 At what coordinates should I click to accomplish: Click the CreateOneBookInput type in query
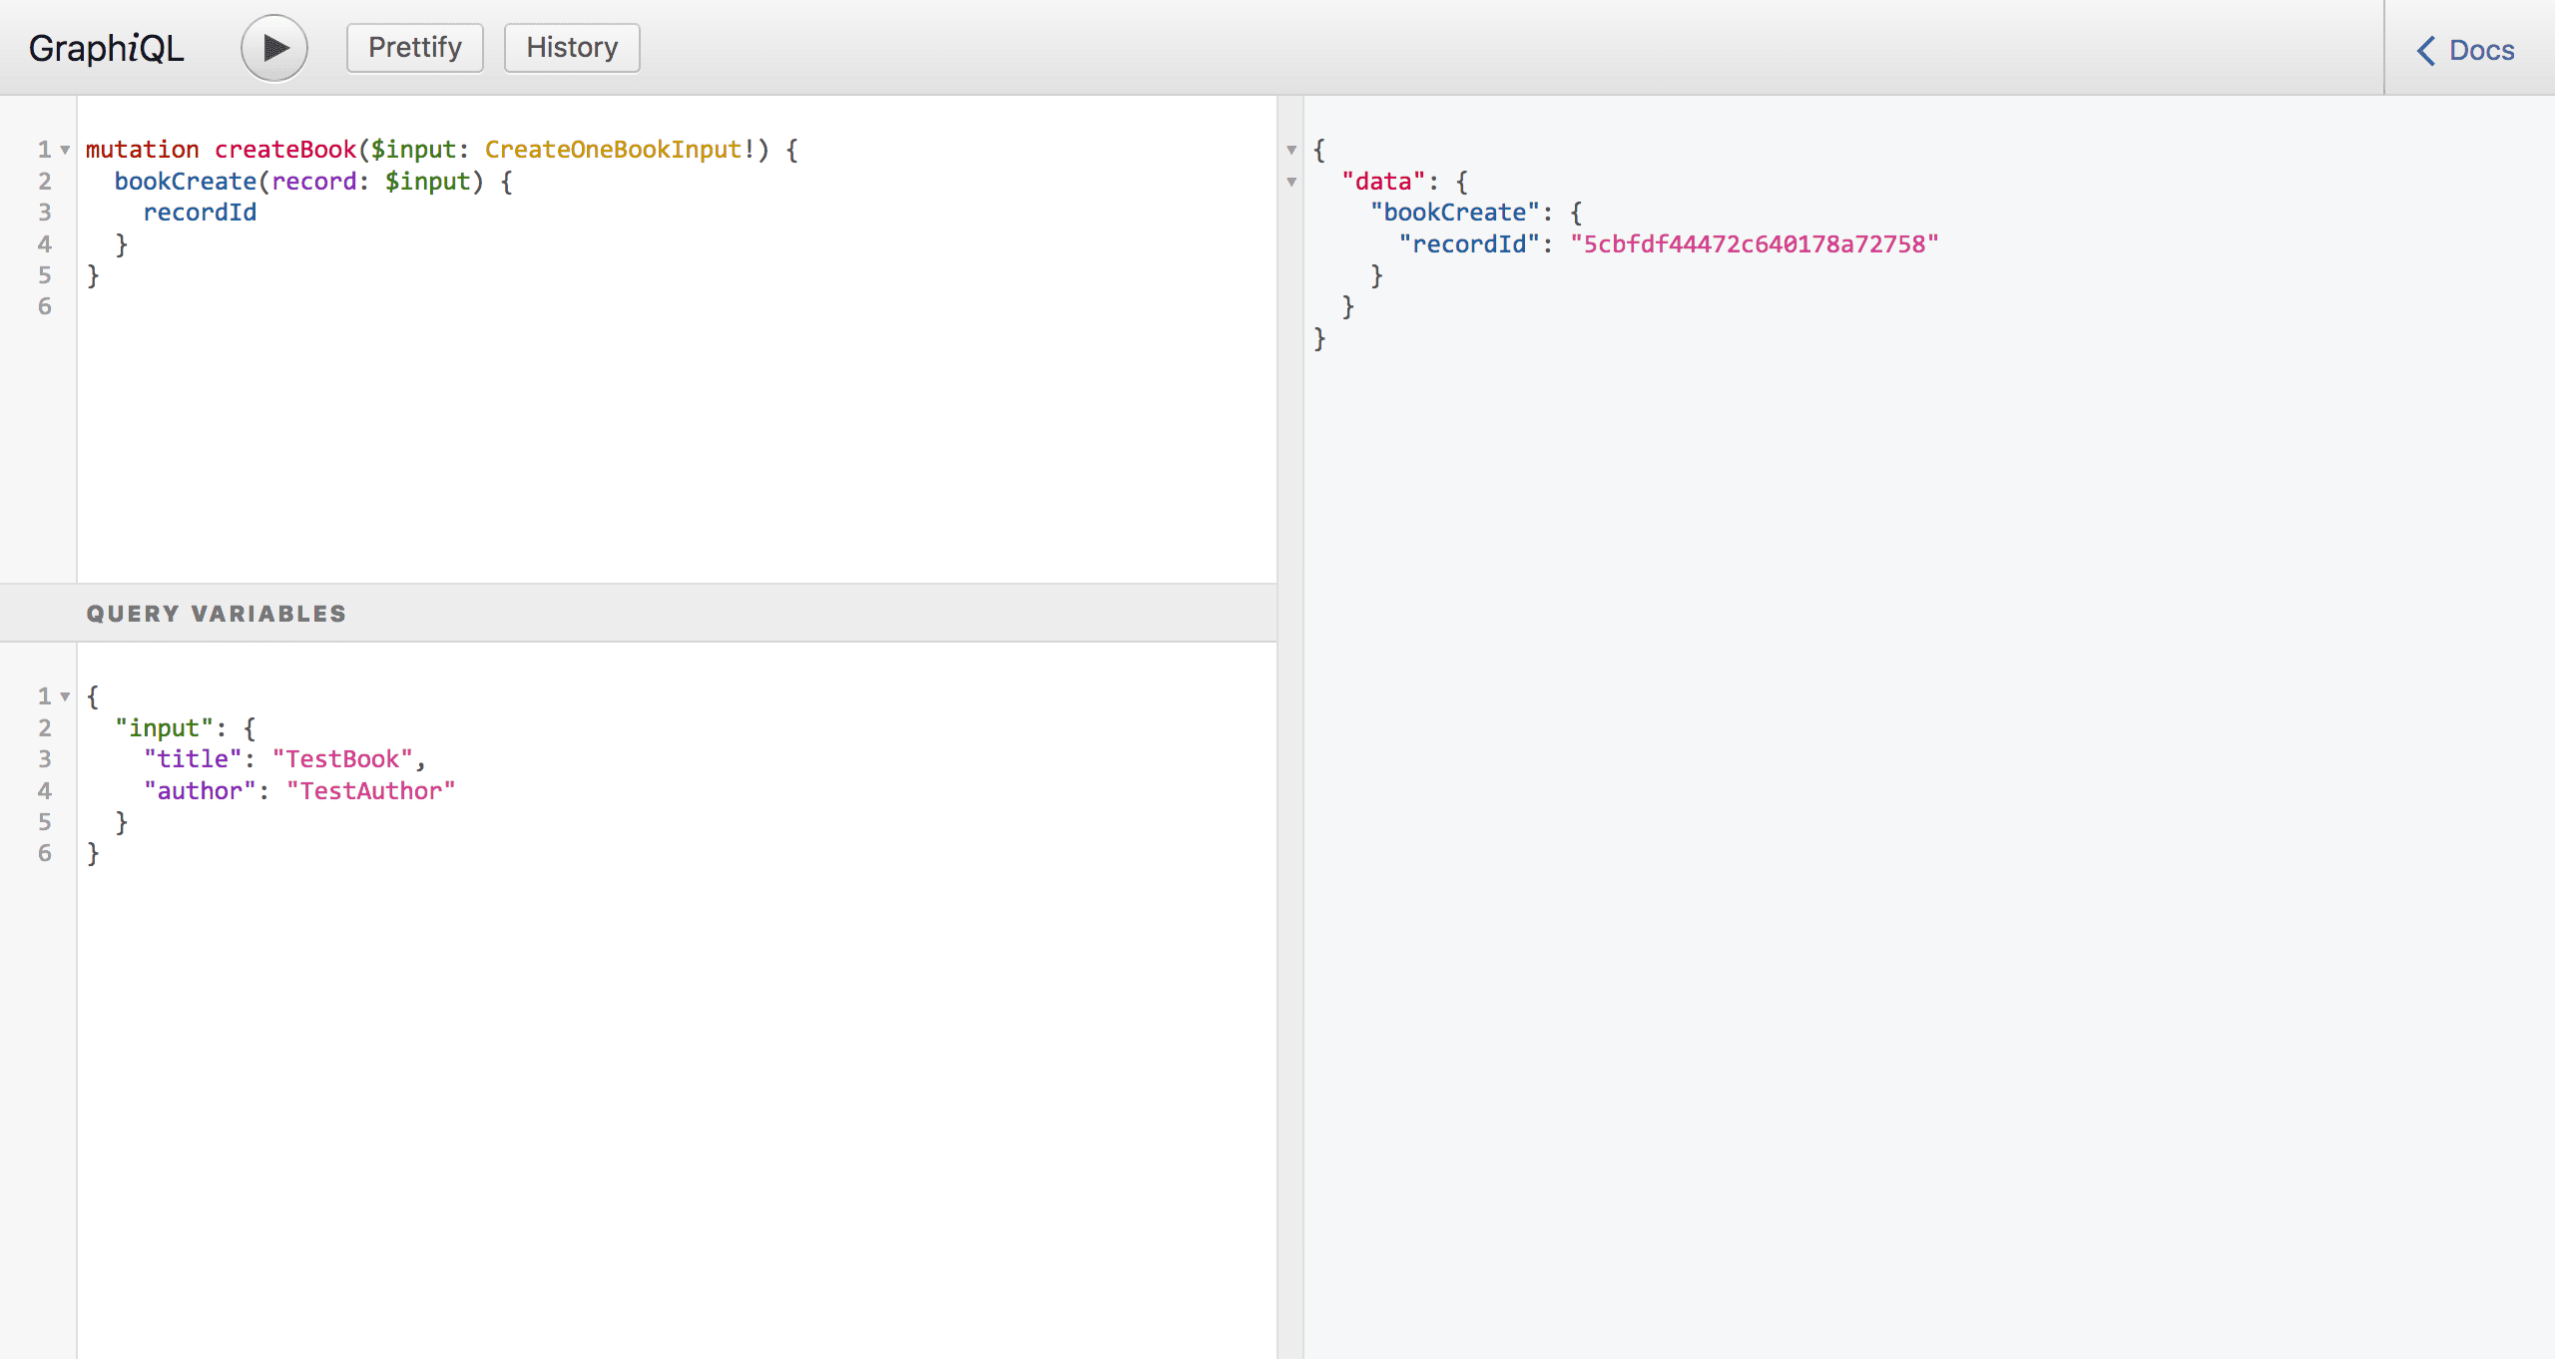[x=613, y=150]
